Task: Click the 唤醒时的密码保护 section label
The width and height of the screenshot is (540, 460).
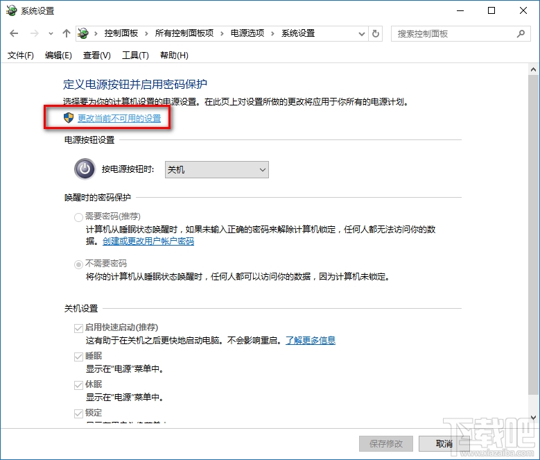Action: coord(98,198)
